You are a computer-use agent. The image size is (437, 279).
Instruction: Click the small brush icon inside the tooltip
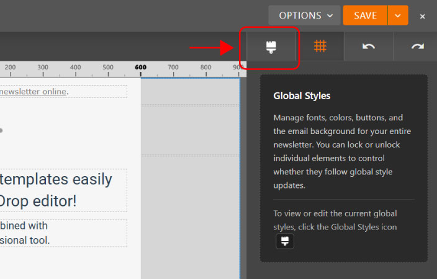pyautogui.click(x=285, y=241)
